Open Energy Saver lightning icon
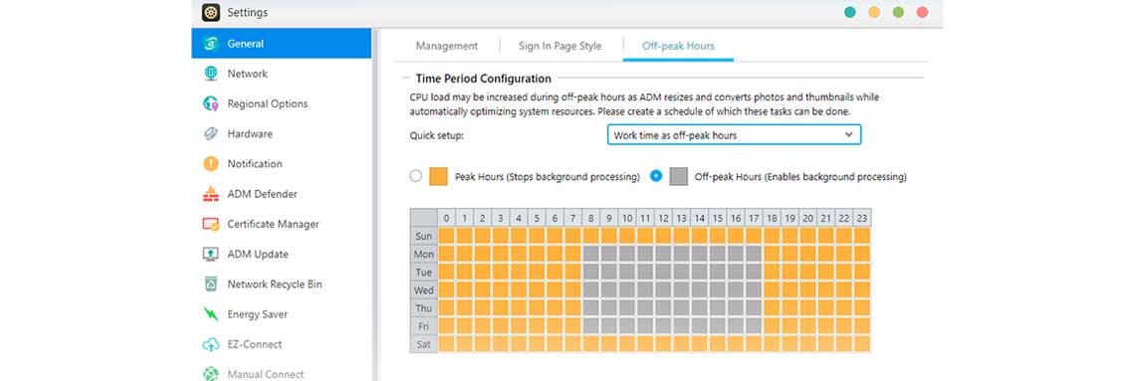1135x381 pixels. coord(211,314)
